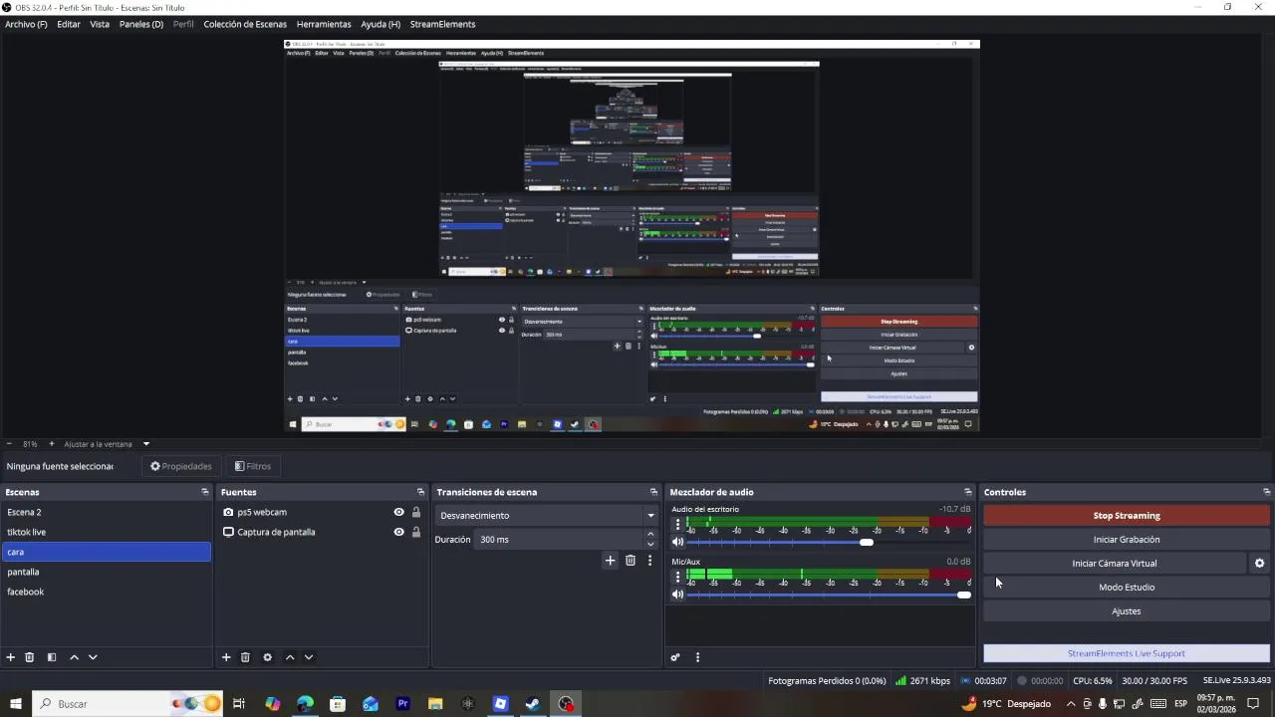Click Stop Streaming button

[1127, 516]
